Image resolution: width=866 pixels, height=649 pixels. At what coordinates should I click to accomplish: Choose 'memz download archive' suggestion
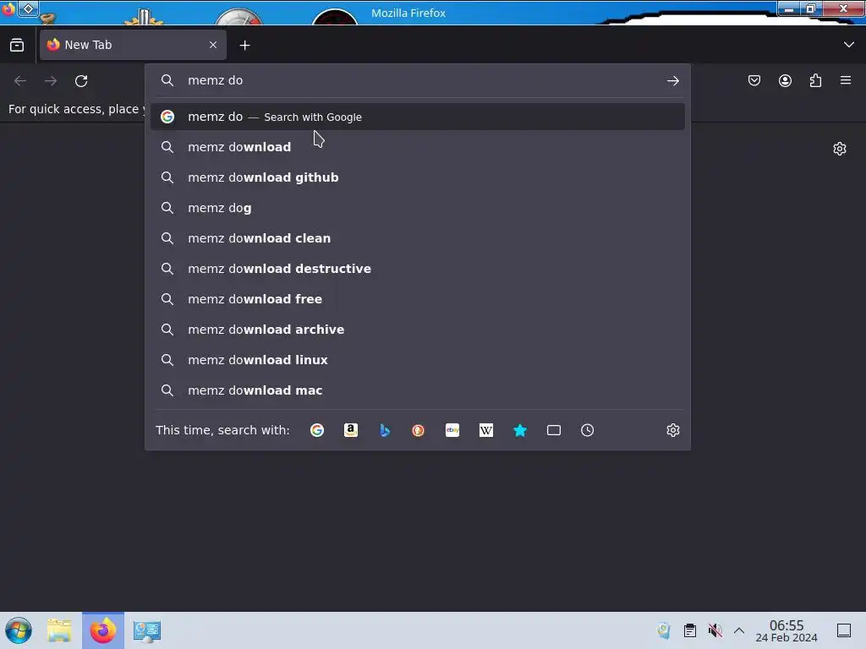click(x=418, y=329)
